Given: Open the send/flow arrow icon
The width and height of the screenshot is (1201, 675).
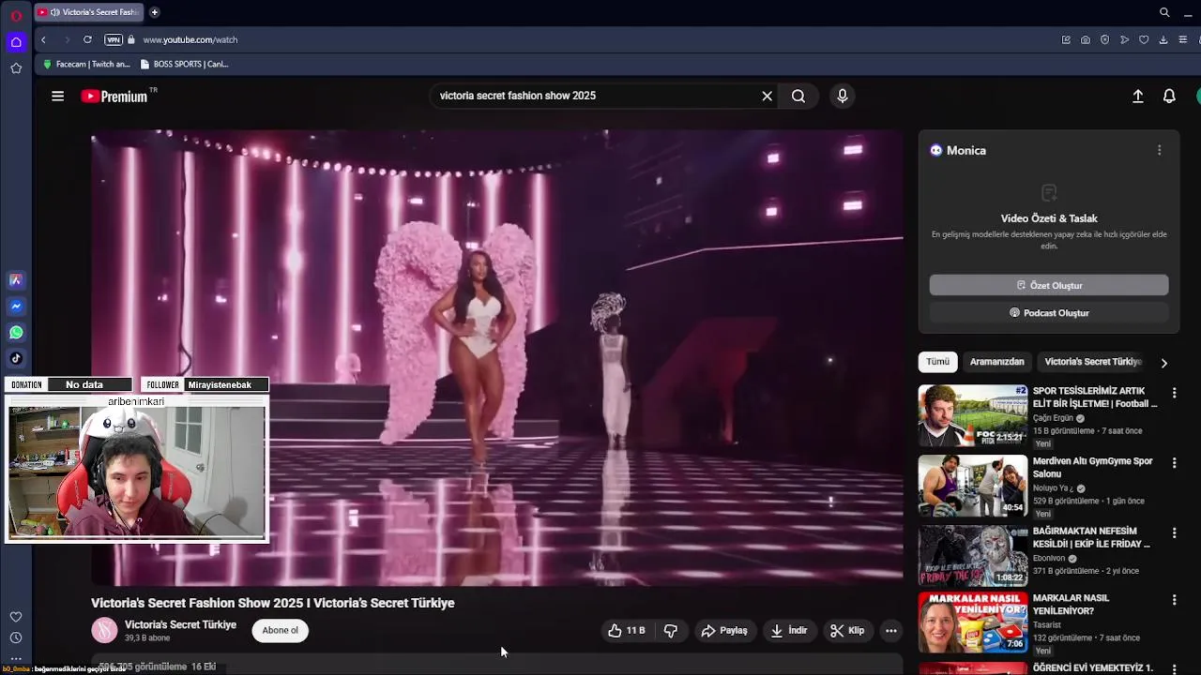Looking at the screenshot, I should click(x=1124, y=39).
